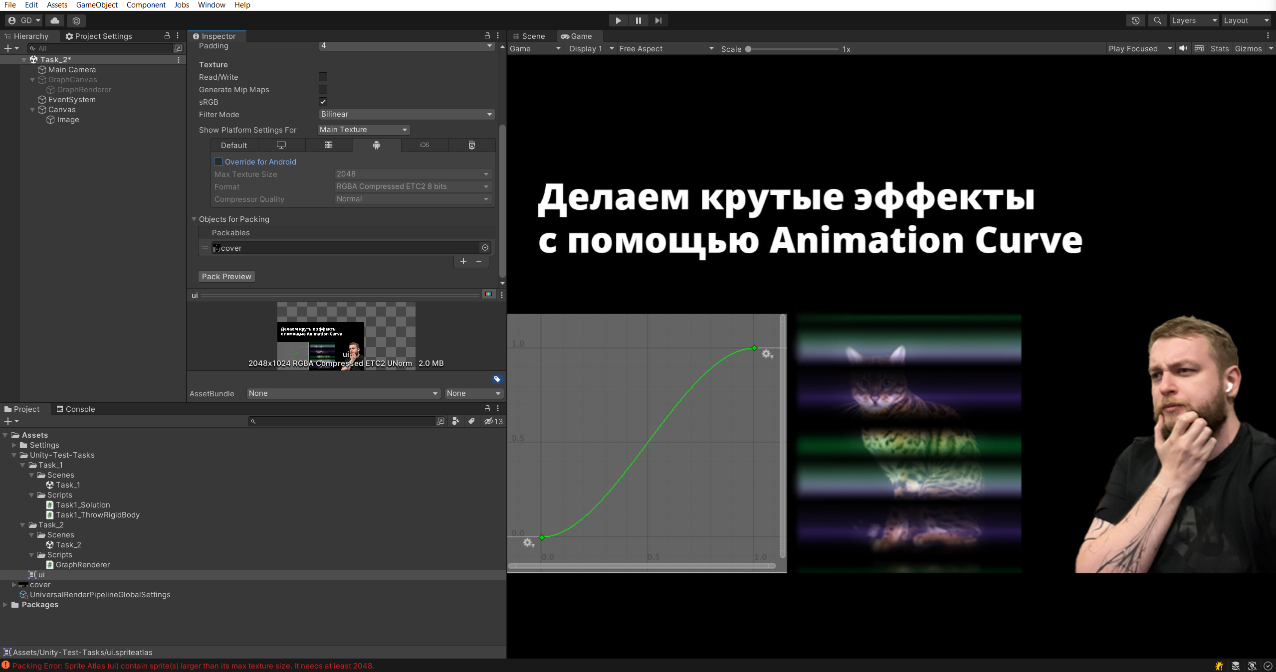Switch to Game tab in viewport
This screenshot has width=1276, height=672.
(x=579, y=35)
